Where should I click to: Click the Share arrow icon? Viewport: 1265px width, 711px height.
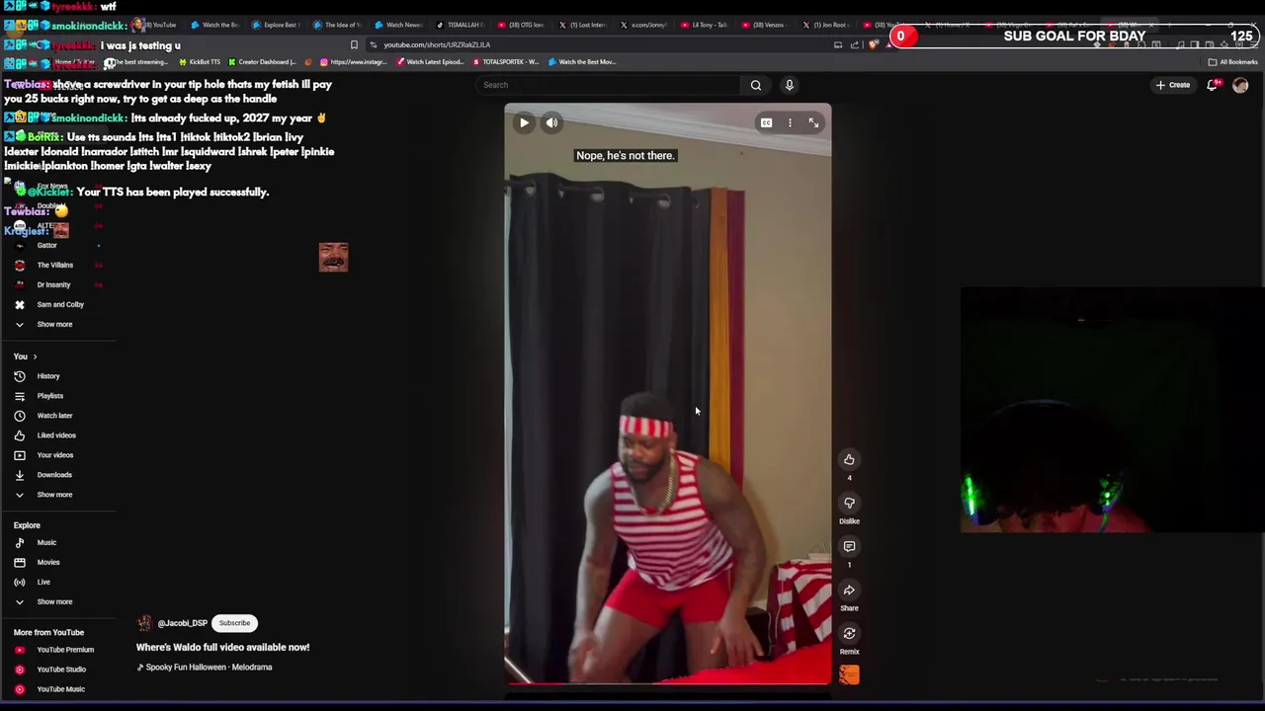point(849,590)
